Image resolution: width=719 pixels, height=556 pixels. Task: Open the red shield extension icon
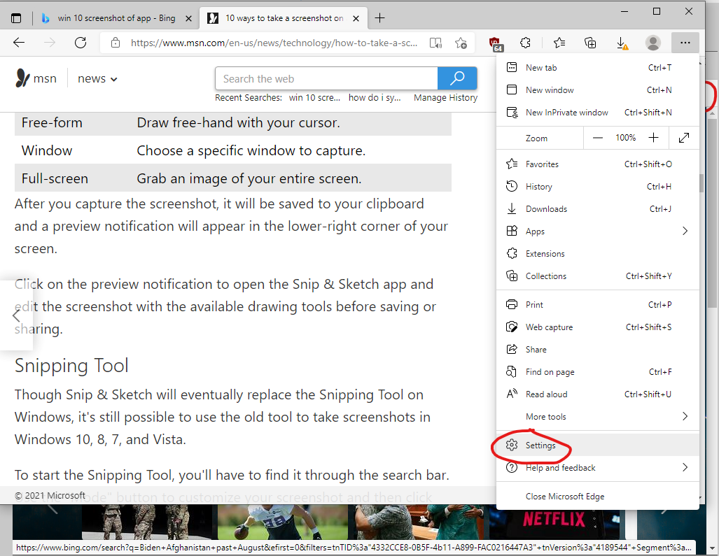coord(495,43)
